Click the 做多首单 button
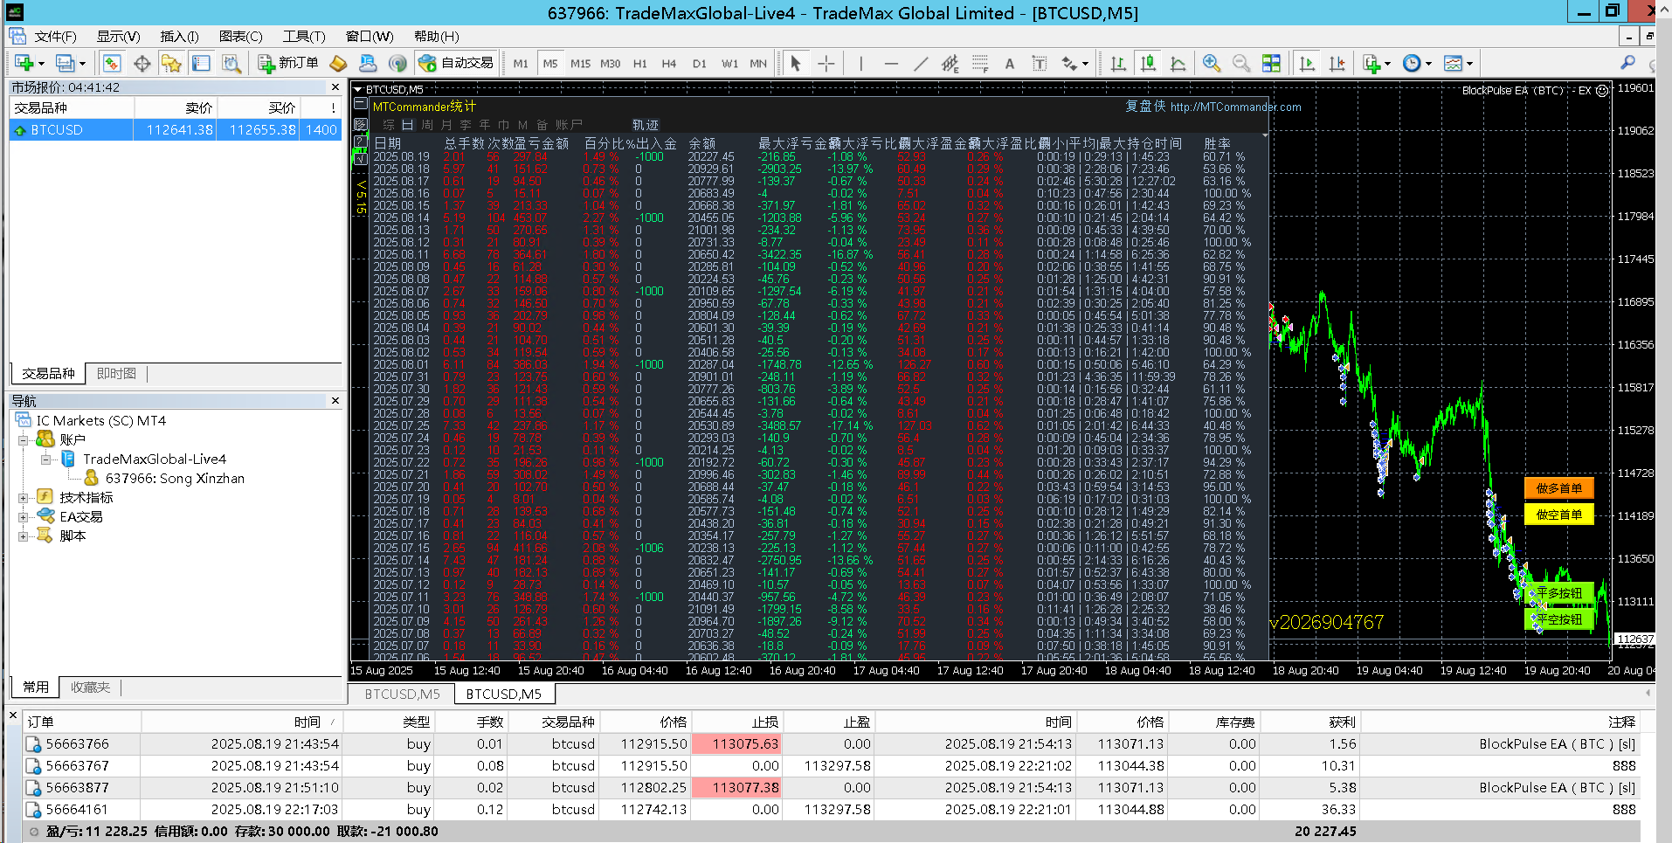 (x=1559, y=488)
